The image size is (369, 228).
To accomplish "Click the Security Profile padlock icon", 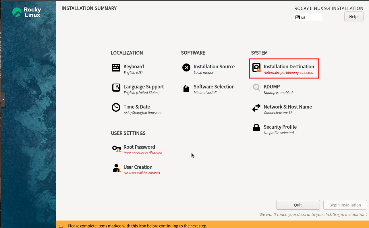I will click(x=256, y=128).
